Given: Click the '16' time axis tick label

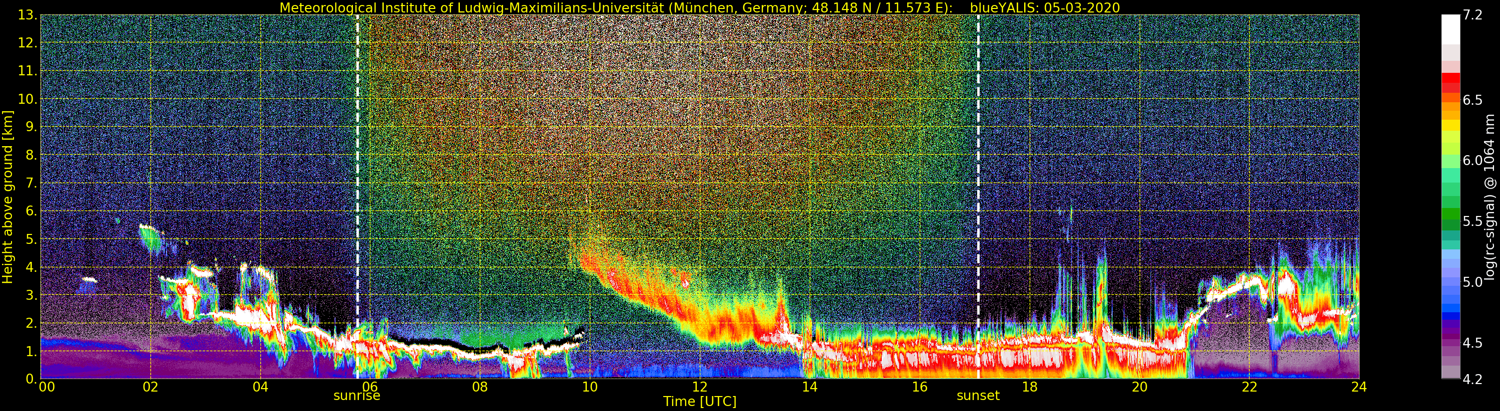Looking at the screenshot, I should 920,387.
